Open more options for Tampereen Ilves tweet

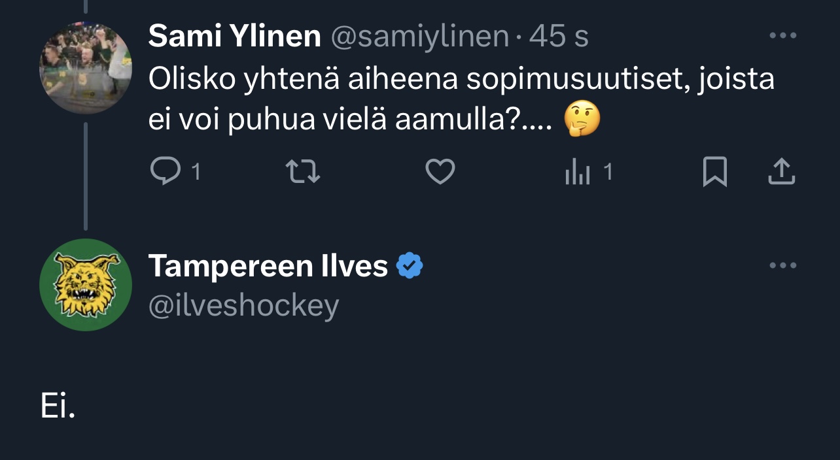click(x=782, y=265)
